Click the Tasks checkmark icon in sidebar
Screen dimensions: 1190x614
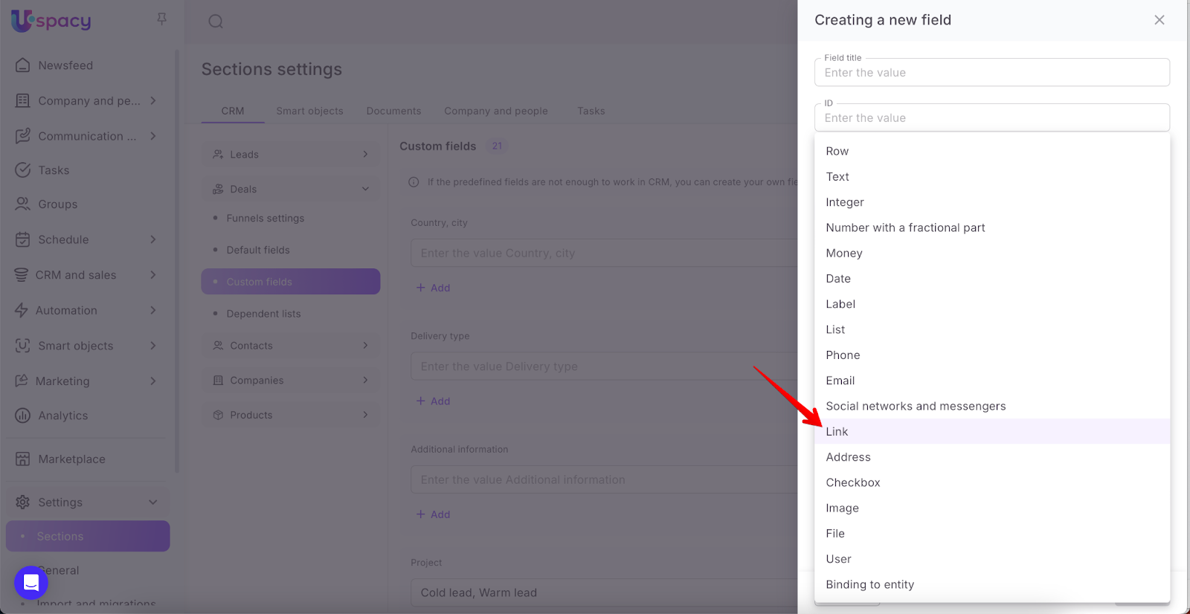[x=23, y=170]
